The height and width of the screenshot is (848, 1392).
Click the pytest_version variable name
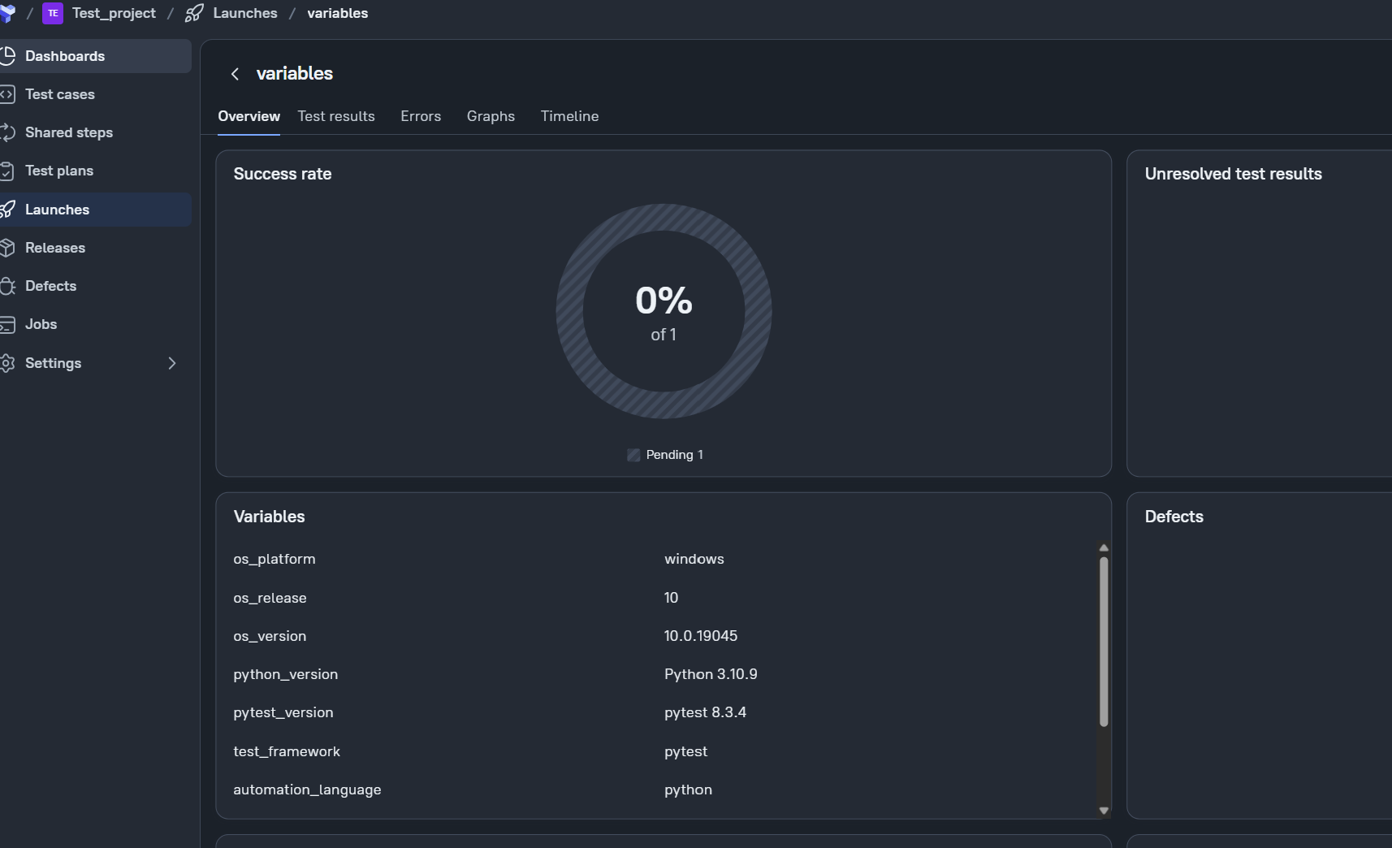283,712
